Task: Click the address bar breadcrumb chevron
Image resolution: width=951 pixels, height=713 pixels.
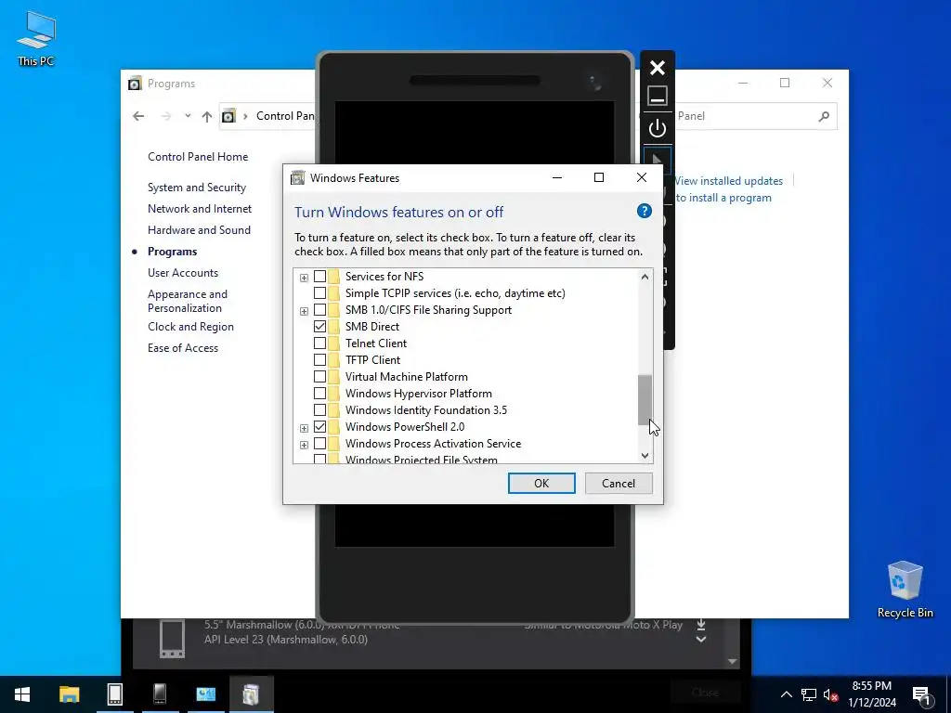Action: [x=245, y=116]
